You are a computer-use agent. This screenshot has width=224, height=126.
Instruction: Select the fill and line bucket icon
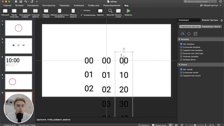click(182, 34)
